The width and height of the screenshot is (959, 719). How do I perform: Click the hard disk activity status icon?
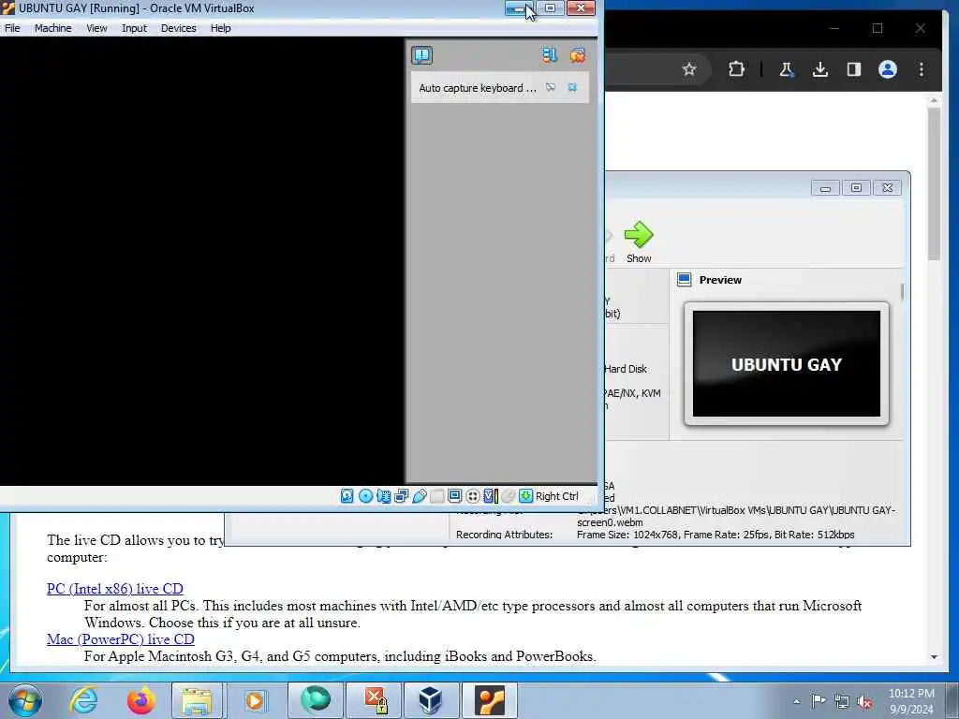coord(347,496)
